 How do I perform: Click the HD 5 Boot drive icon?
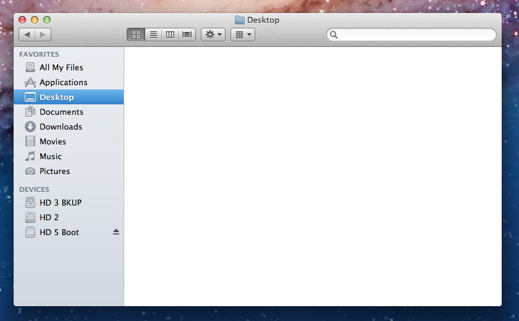point(30,232)
